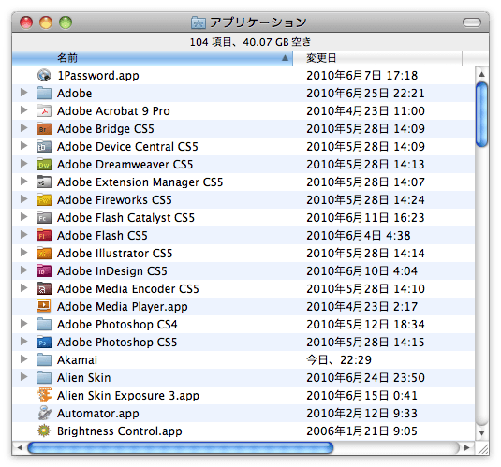Viewport: 501px width, 467px height.
Task: Expand the Adobe Illustrator CS5 disclosure triangle
Action: (x=23, y=253)
